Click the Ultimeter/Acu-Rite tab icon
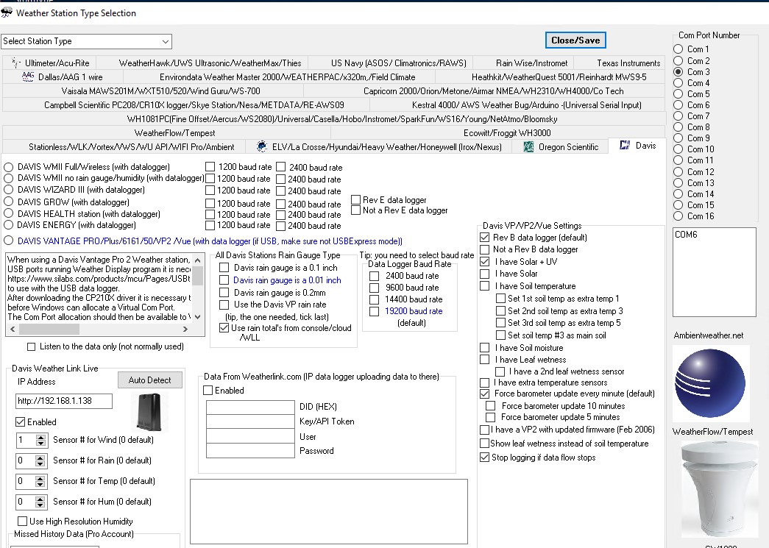Viewport: 769px width, 548px height. 15,63
